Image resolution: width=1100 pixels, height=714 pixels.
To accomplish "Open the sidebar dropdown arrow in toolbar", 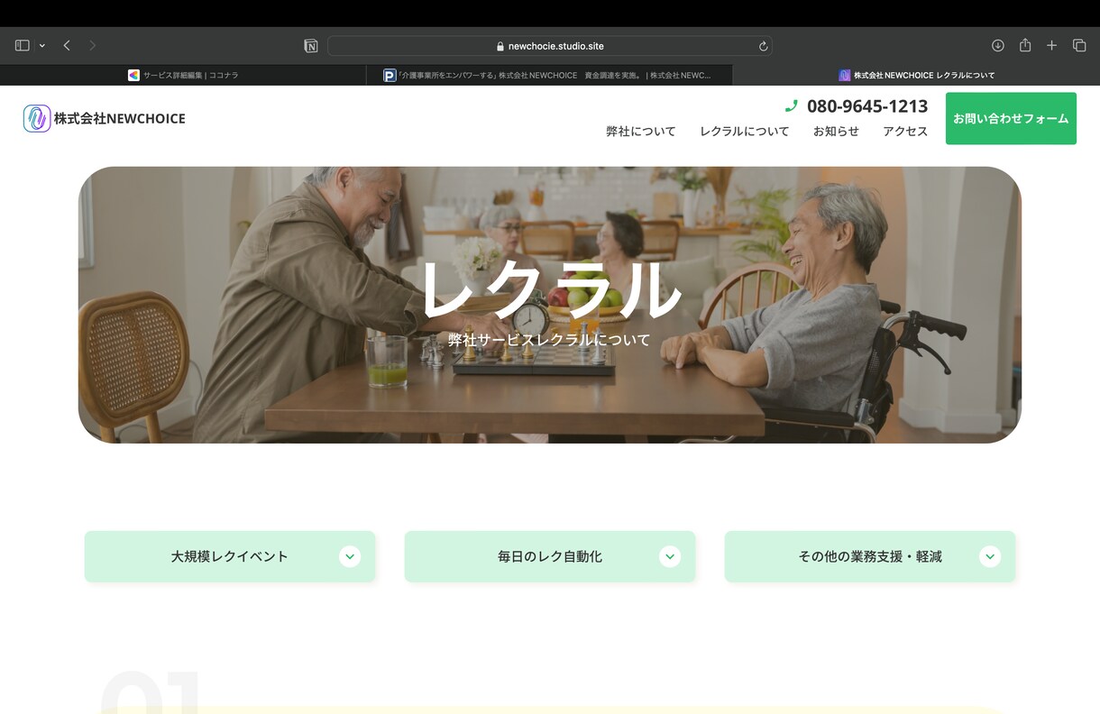I will pyautogui.click(x=41, y=46).
